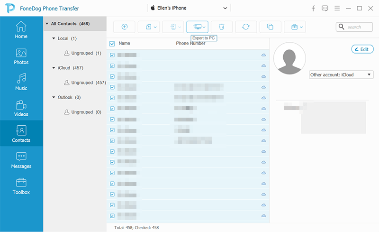Click the Phone Number column header
The width and height of the screenshot is (379, 232).
(190, 43)
